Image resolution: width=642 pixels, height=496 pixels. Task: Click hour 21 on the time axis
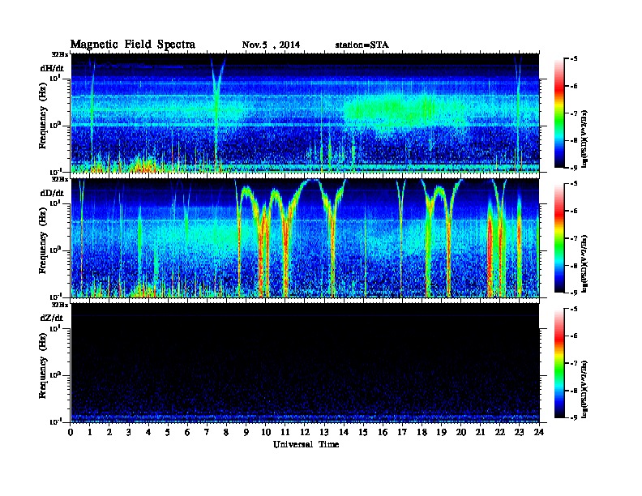point(480,432)
